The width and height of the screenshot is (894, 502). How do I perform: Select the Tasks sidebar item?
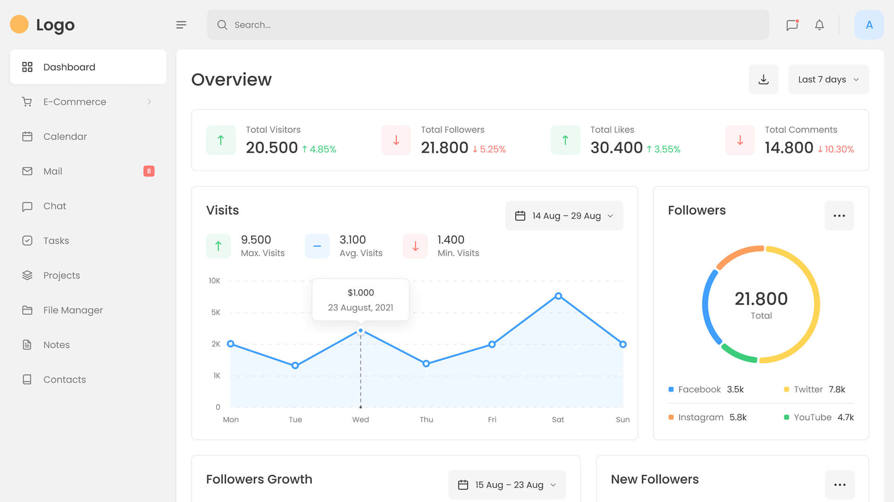click(56, 241)
